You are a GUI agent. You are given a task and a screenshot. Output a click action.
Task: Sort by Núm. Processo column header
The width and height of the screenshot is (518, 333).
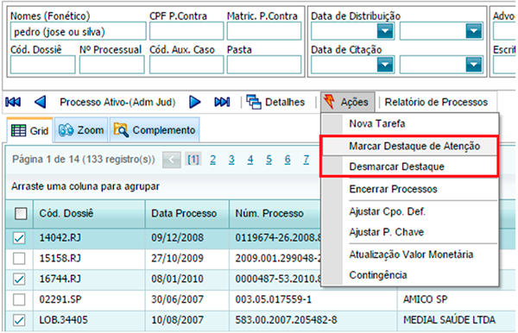click(x=275, y=214)
